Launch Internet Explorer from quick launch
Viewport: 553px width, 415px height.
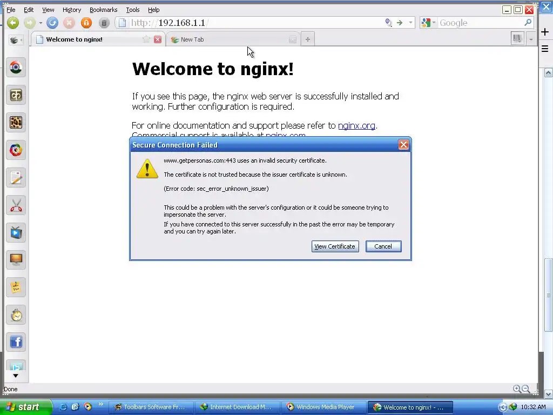(63, 407)
